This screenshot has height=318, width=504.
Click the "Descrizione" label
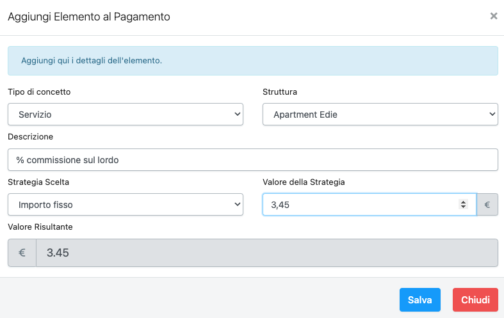pos(31,136)
